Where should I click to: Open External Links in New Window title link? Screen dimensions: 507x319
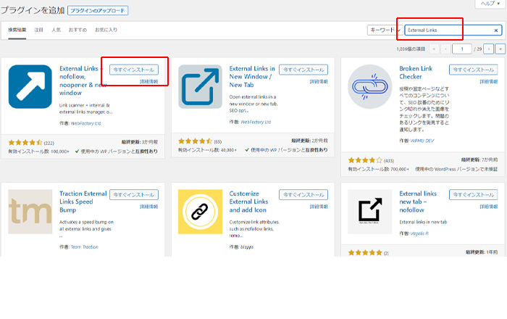pos(252,77)
